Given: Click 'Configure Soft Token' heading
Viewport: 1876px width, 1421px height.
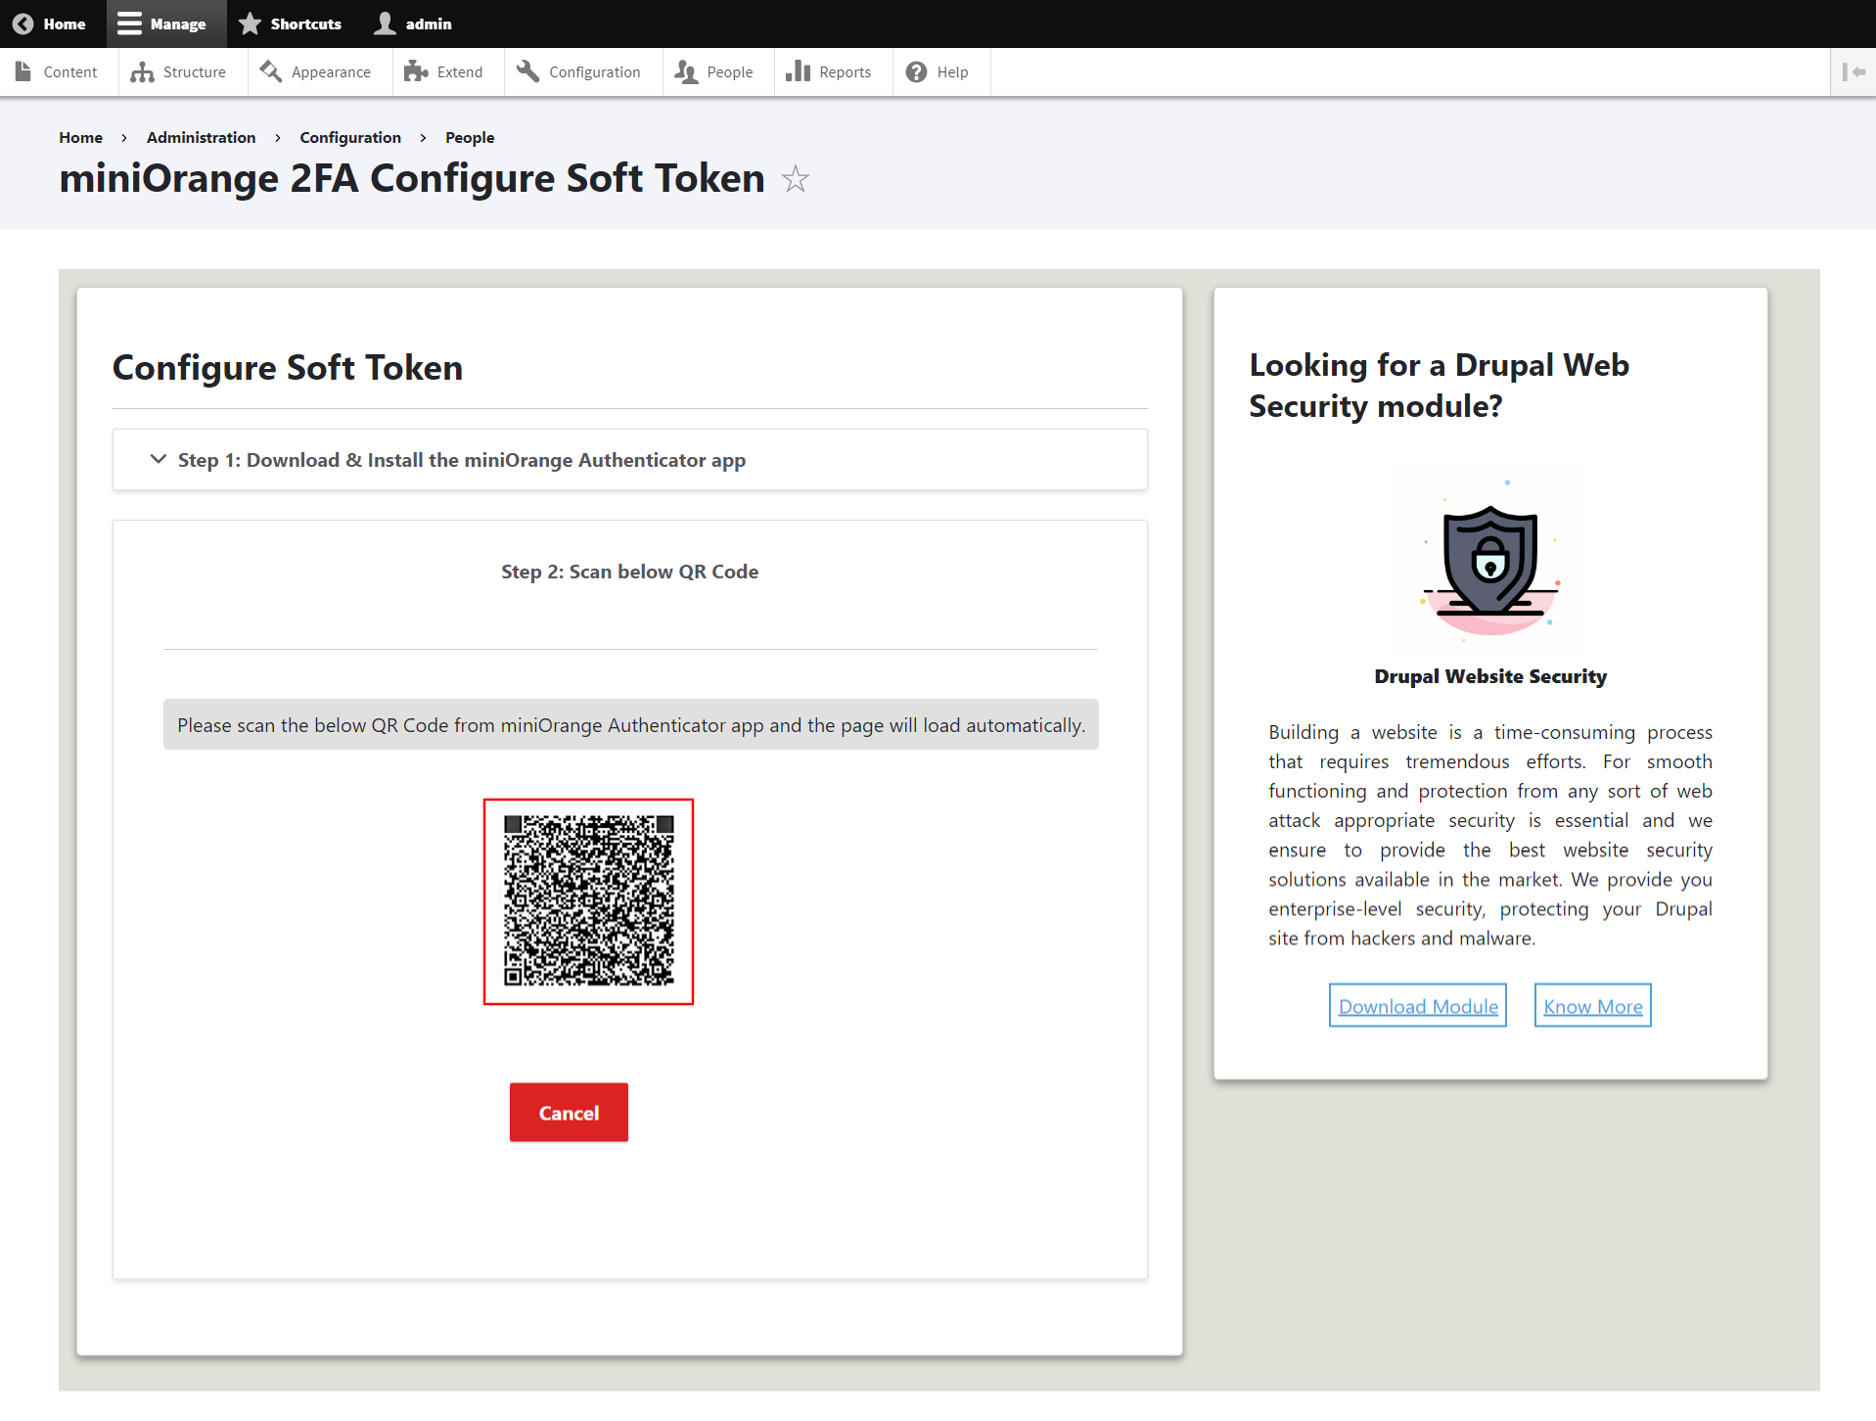Looking at the screenshot, I should coord(288,368).
